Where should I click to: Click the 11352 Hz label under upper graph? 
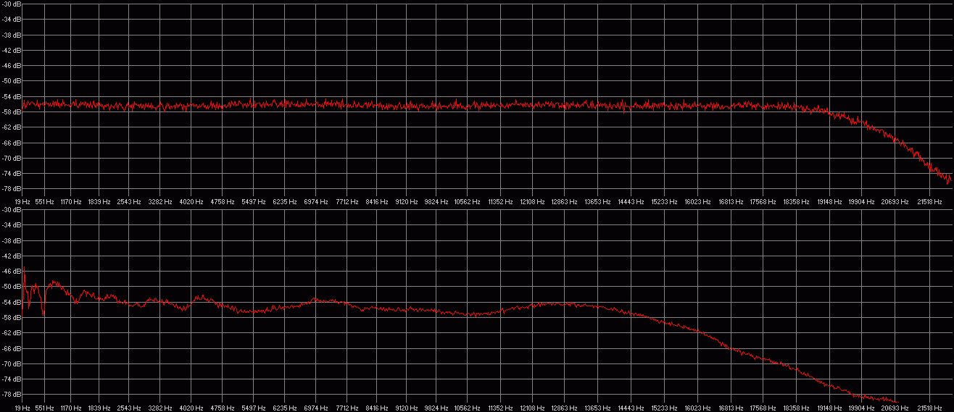(500, 202)
